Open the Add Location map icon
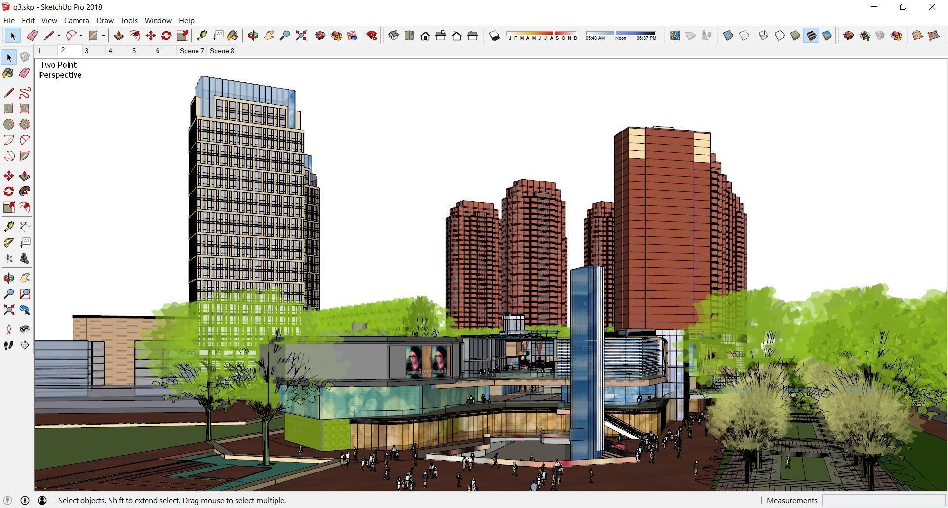The width and height of the screenshot is (948, 508). [675, 36]
